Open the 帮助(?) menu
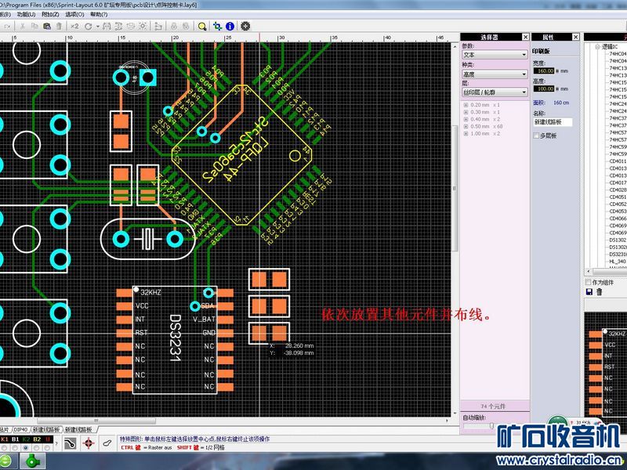 click(x=99, y=14)
